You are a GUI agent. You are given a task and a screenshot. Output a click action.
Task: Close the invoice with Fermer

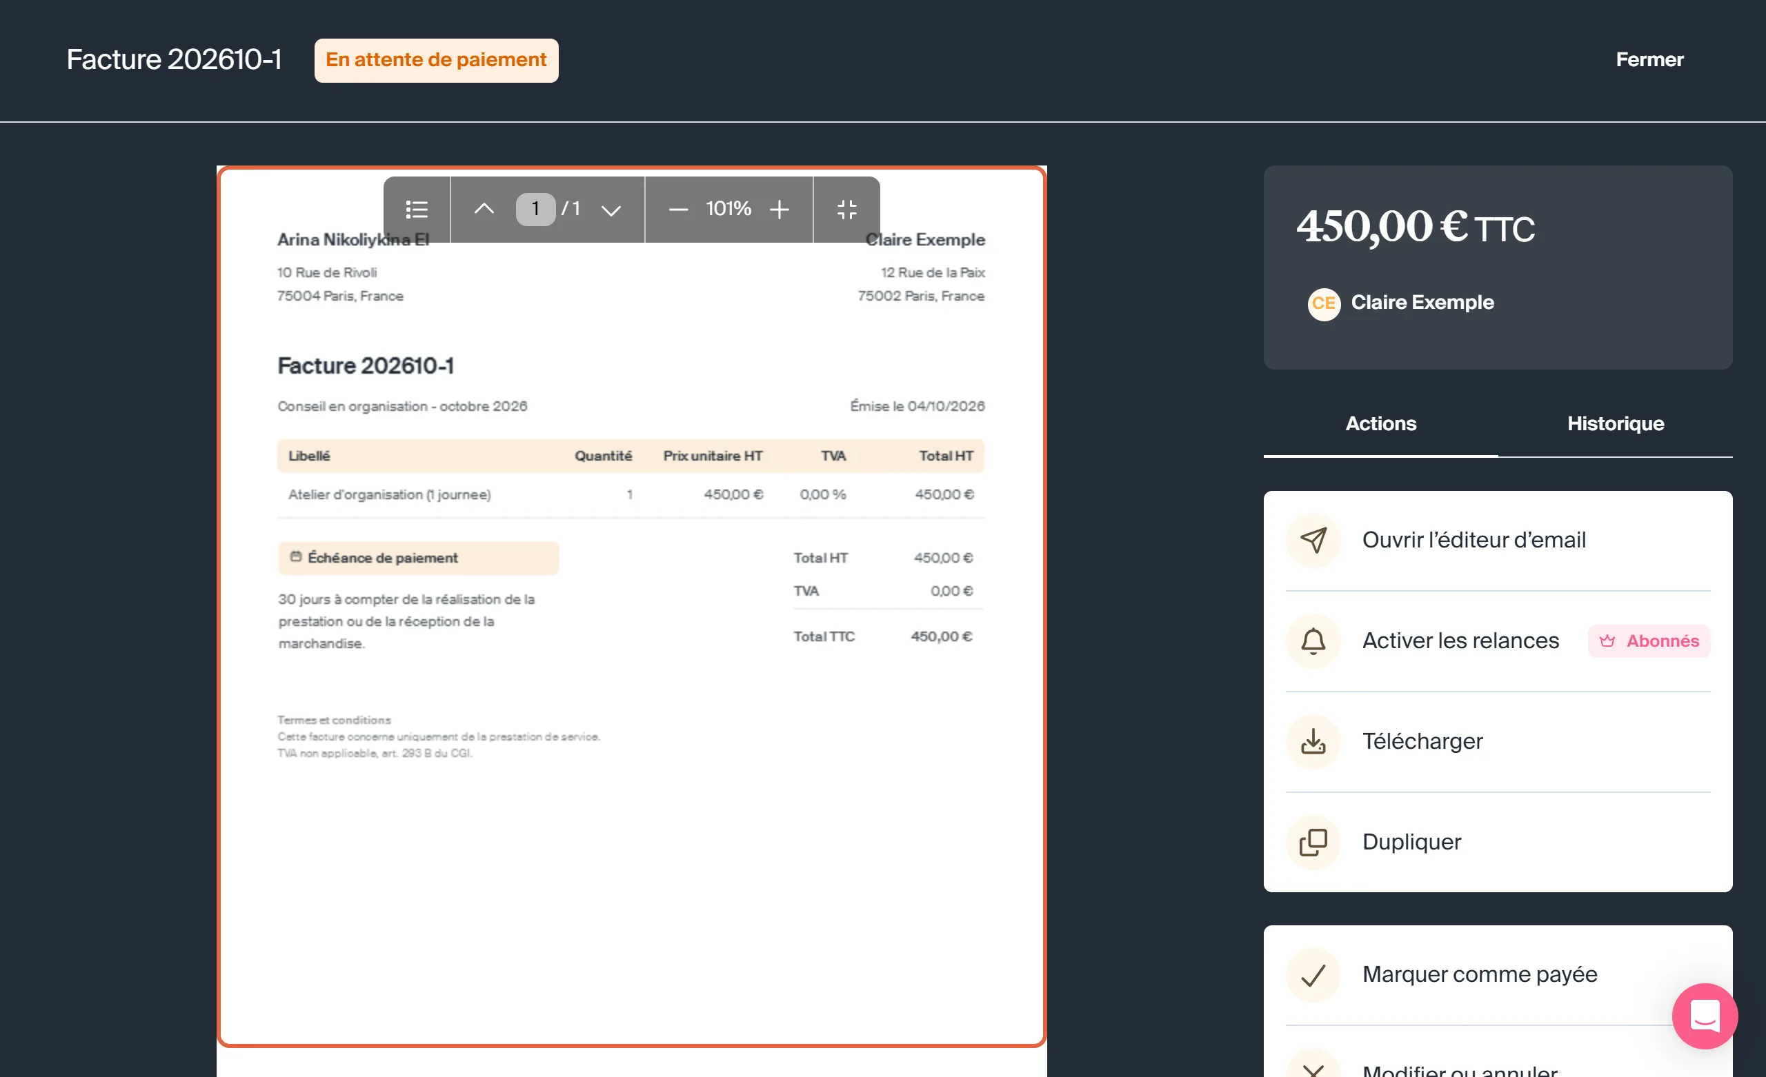(1649, 59)
